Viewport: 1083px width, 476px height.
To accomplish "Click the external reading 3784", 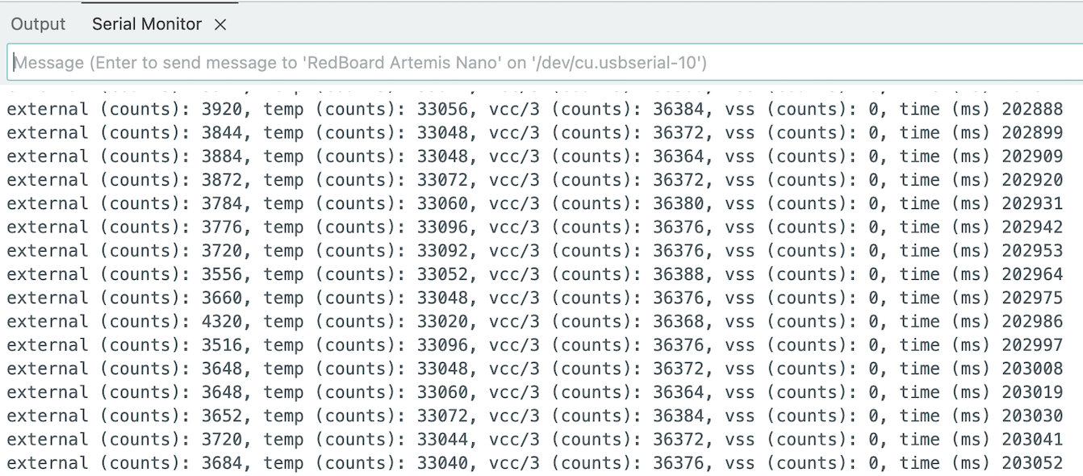I will point(222,203).
